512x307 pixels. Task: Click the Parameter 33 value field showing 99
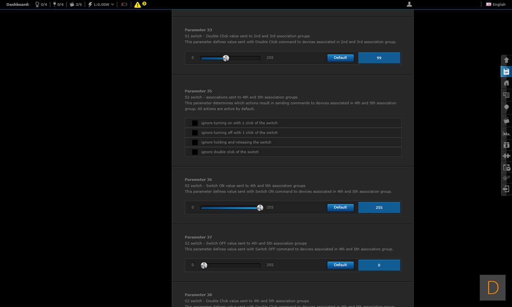379,58
